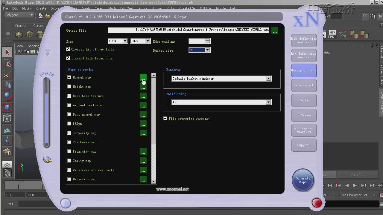
Task: Enable the Thickness map checkbox
Action: [x=69, y=142]
